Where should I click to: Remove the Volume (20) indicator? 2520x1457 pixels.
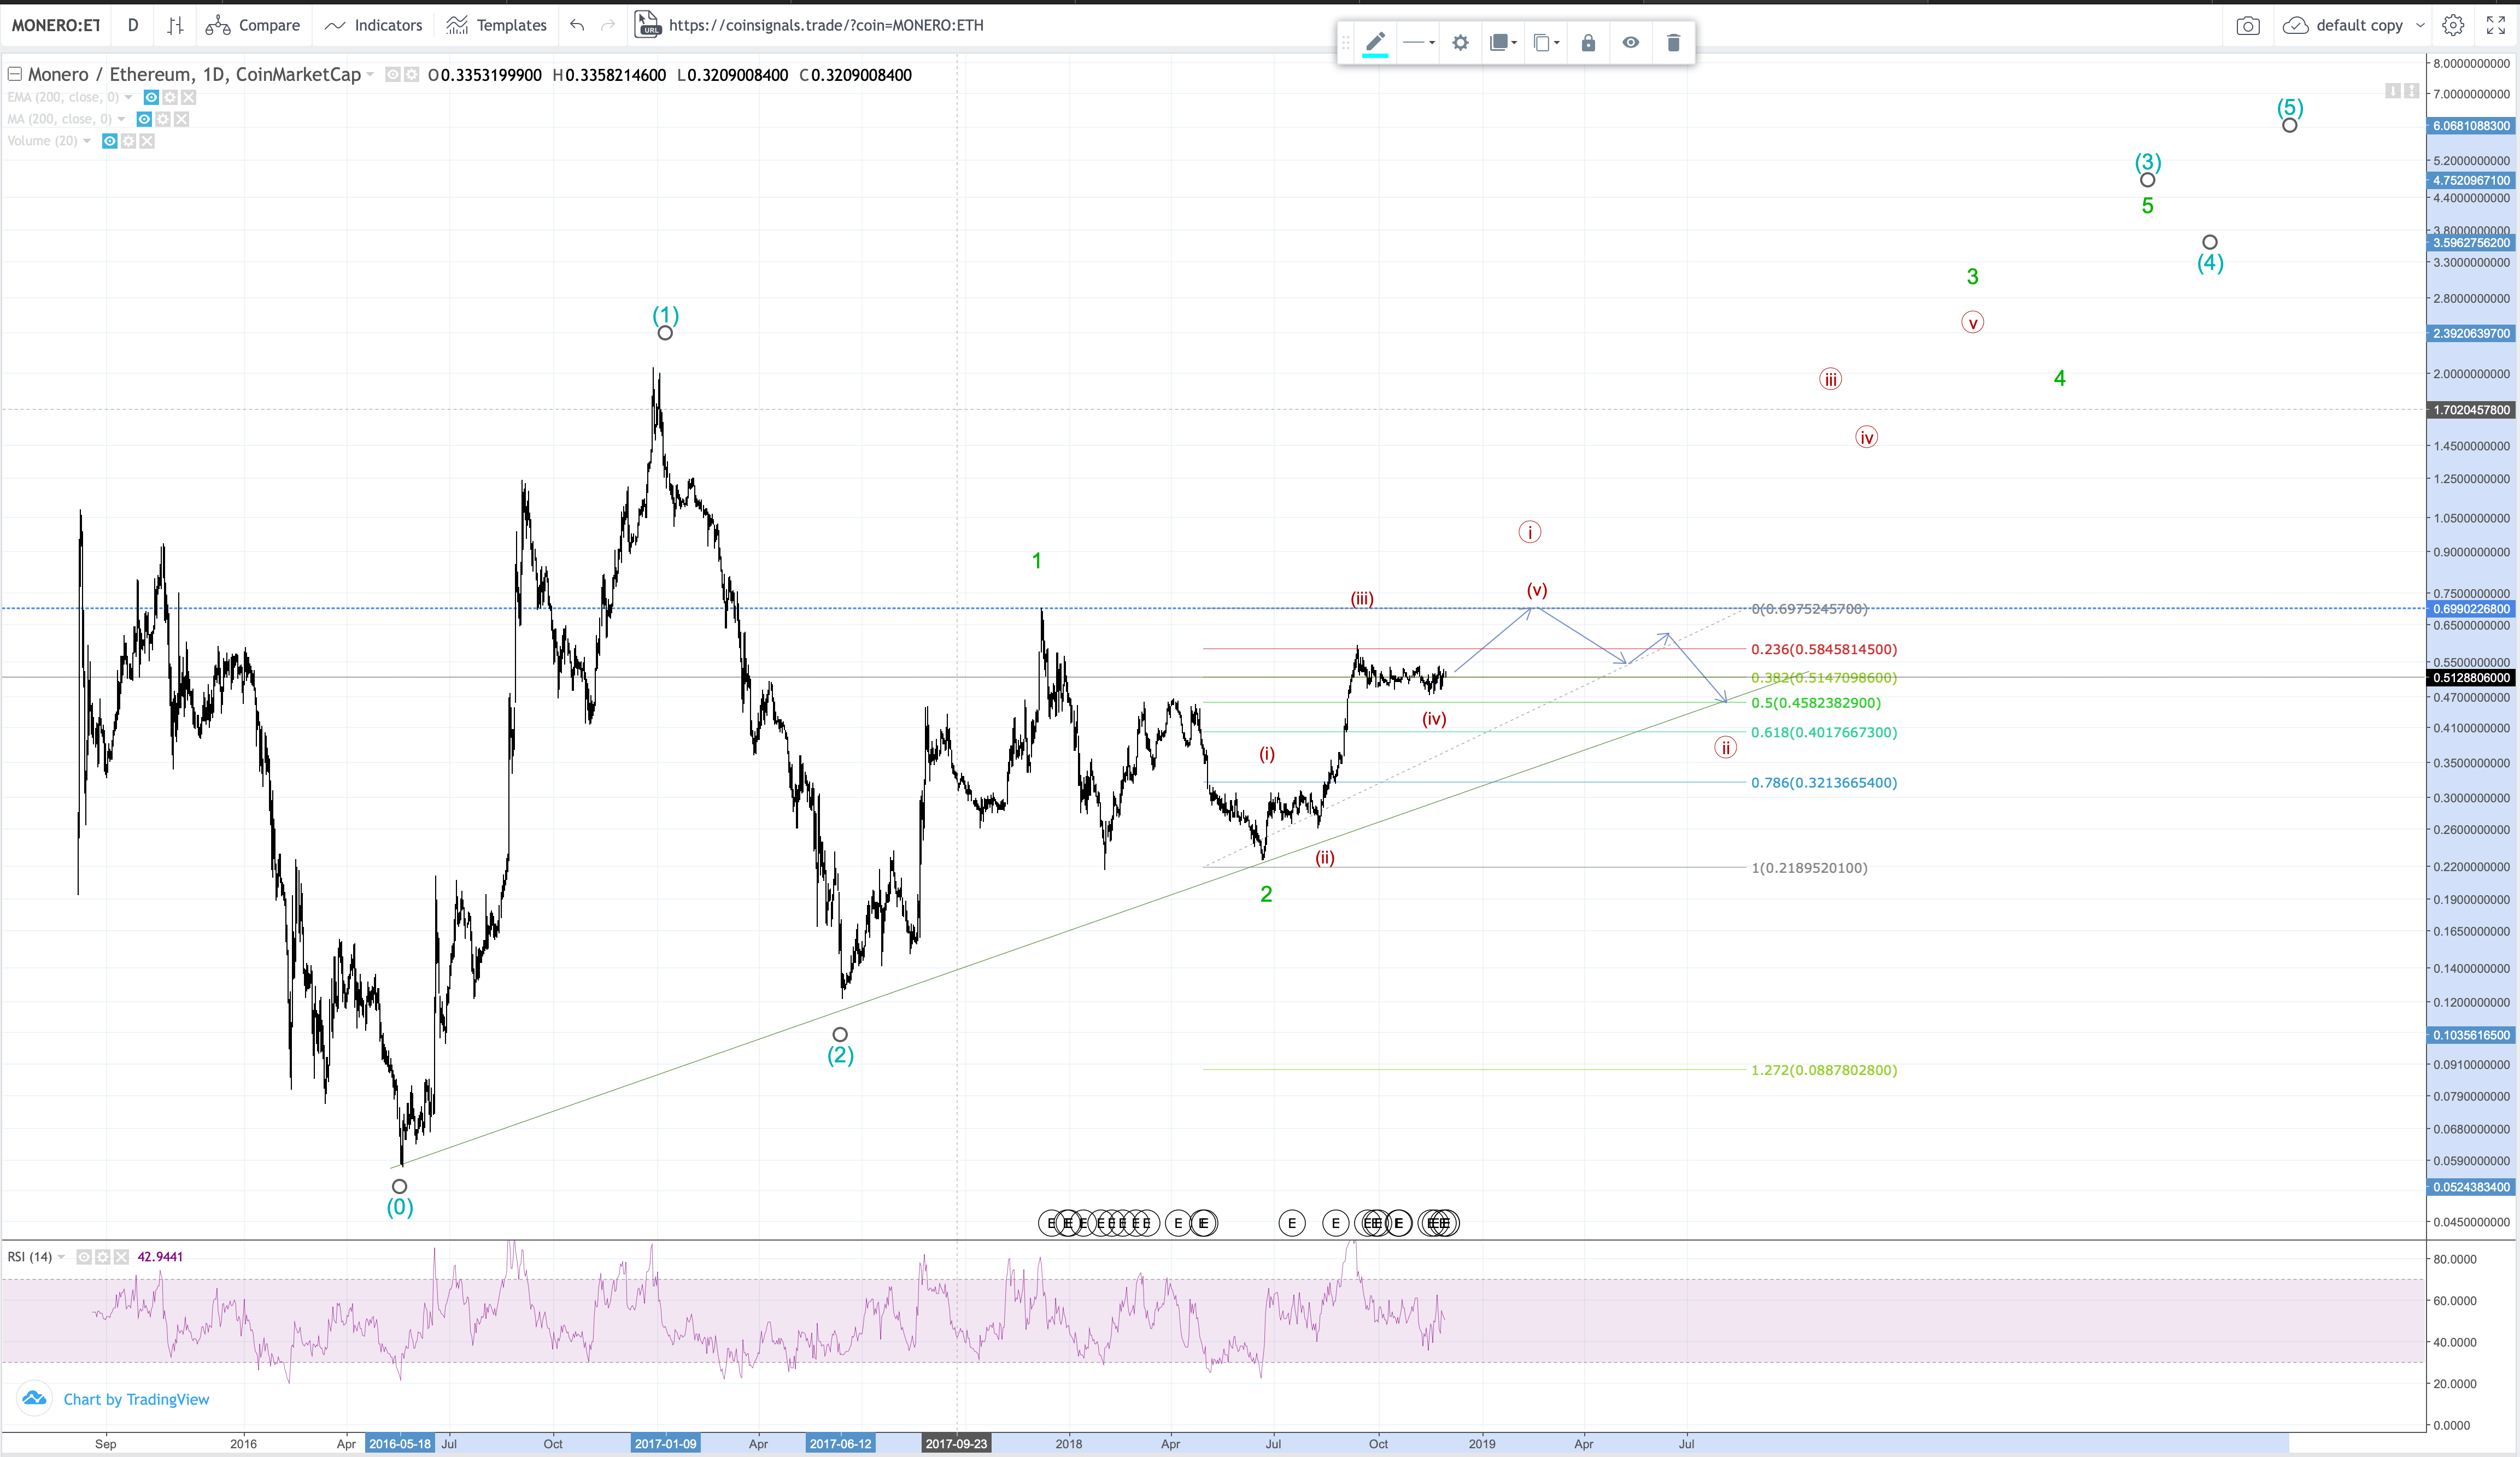pyautogui.click(x=147, y=141)
